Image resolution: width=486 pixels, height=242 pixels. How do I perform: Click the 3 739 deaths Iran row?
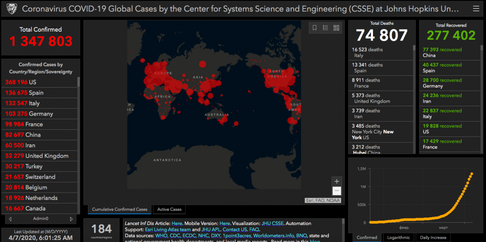click(380, 114)
